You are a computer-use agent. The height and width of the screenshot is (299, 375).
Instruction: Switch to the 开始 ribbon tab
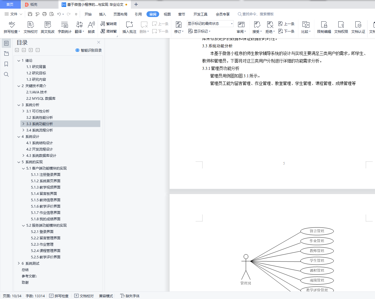[88, 14]
